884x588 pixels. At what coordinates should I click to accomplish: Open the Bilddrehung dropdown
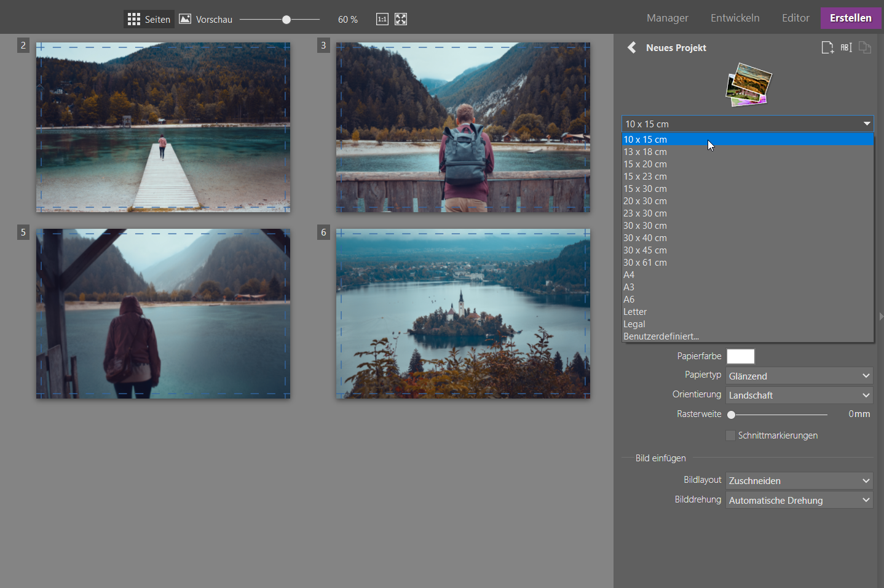[x=799, y=500]
